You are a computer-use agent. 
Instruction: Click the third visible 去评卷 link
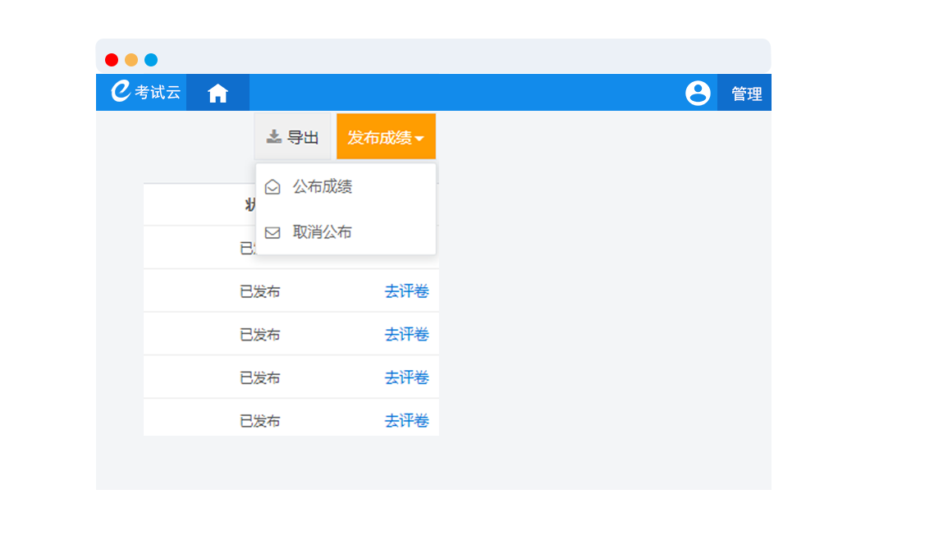(406, 377)
